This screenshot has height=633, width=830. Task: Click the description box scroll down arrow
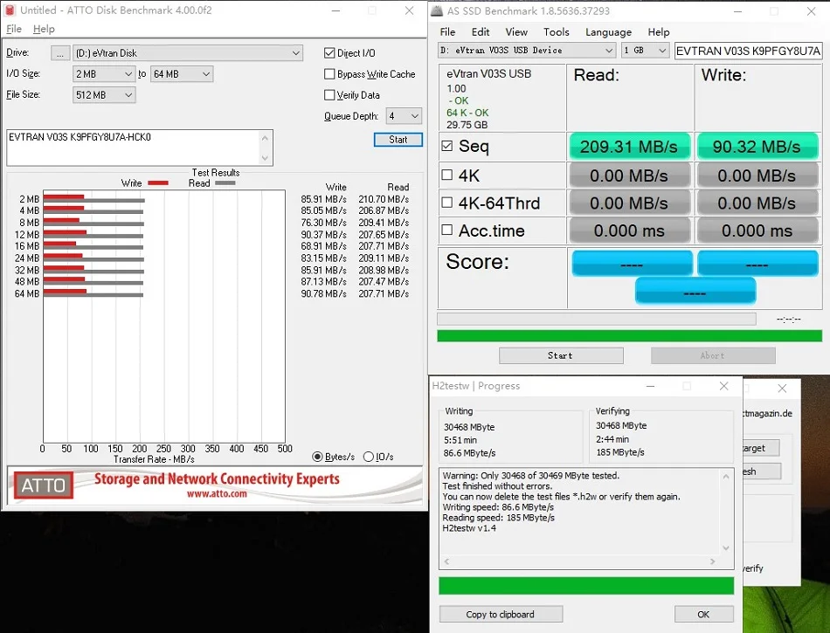point(266,158)
